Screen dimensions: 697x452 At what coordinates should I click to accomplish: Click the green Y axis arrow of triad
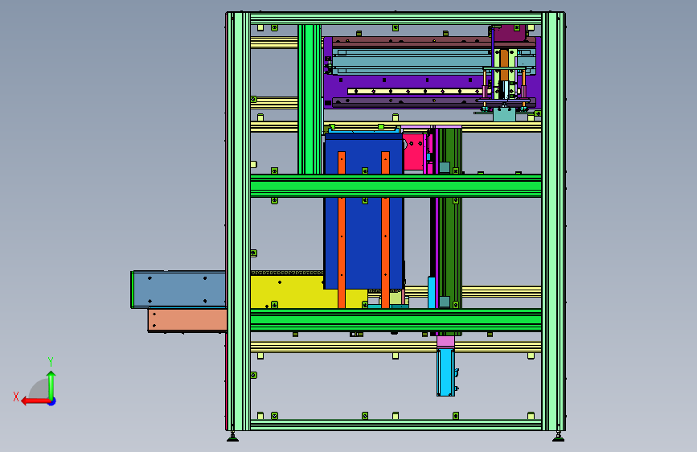51,384
